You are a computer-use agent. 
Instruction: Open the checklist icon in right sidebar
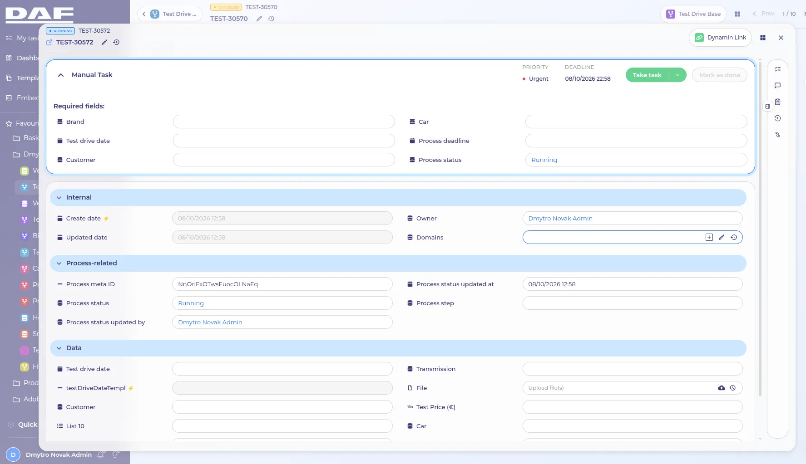coord(778,69)
